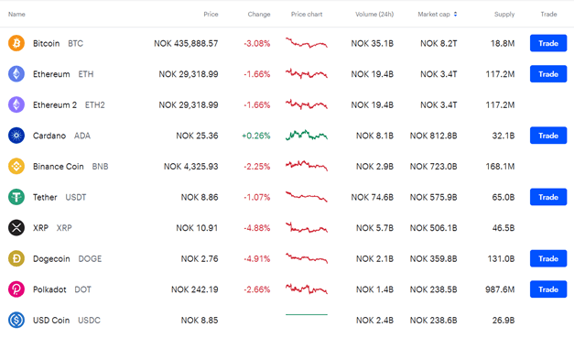The width and height of the screenshot is (574, 338).
Task: Open the Trade button for Cardano
Action: pyautogui.click(x=548, y=136)
